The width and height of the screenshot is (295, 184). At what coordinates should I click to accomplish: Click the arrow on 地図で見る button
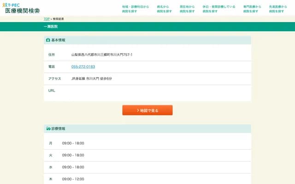pyautogui.click(x=138, y=110)
